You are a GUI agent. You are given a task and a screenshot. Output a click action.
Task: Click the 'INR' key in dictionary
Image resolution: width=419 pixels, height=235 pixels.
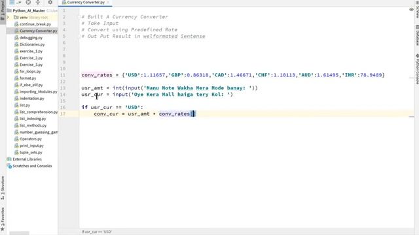coord(350,75)
